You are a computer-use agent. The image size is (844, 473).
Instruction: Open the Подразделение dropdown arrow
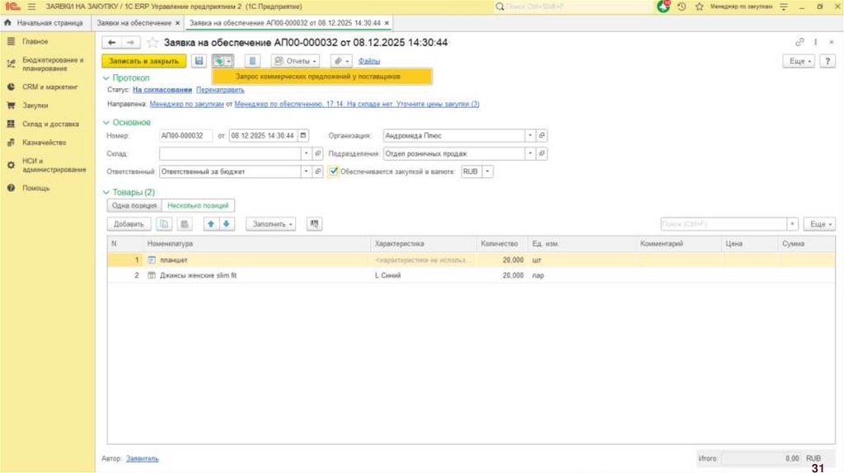[x=530, y=153]
